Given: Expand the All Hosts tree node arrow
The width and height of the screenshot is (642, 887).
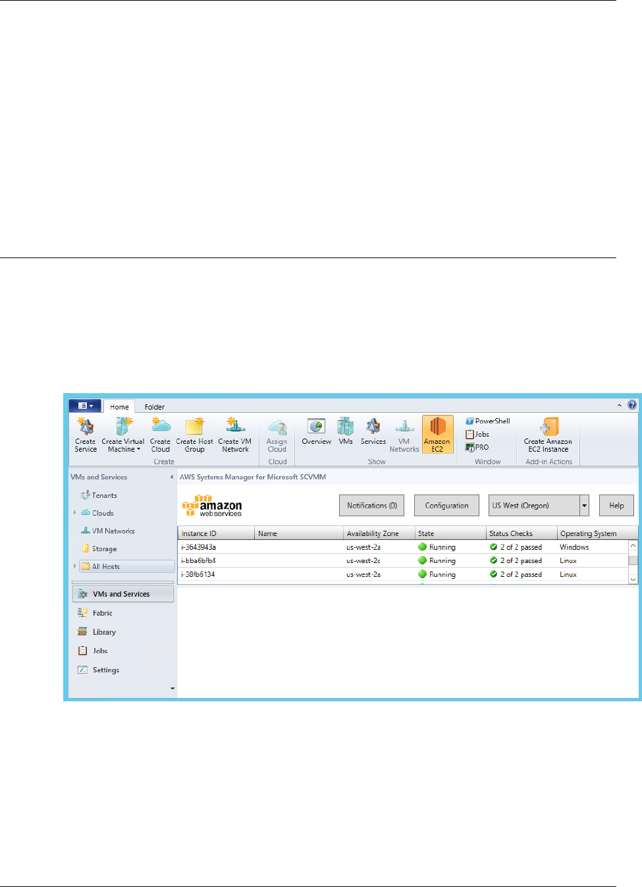Looking at the screenshot, I should pos(74,566).
